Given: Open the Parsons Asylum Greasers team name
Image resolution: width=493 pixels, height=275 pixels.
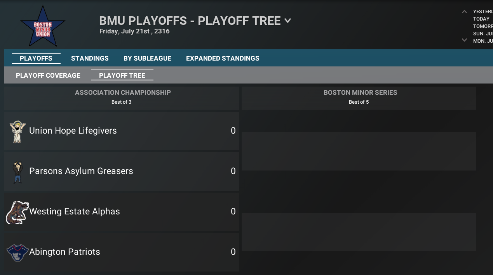Looking at the screenshot, I should coord(81,171).
